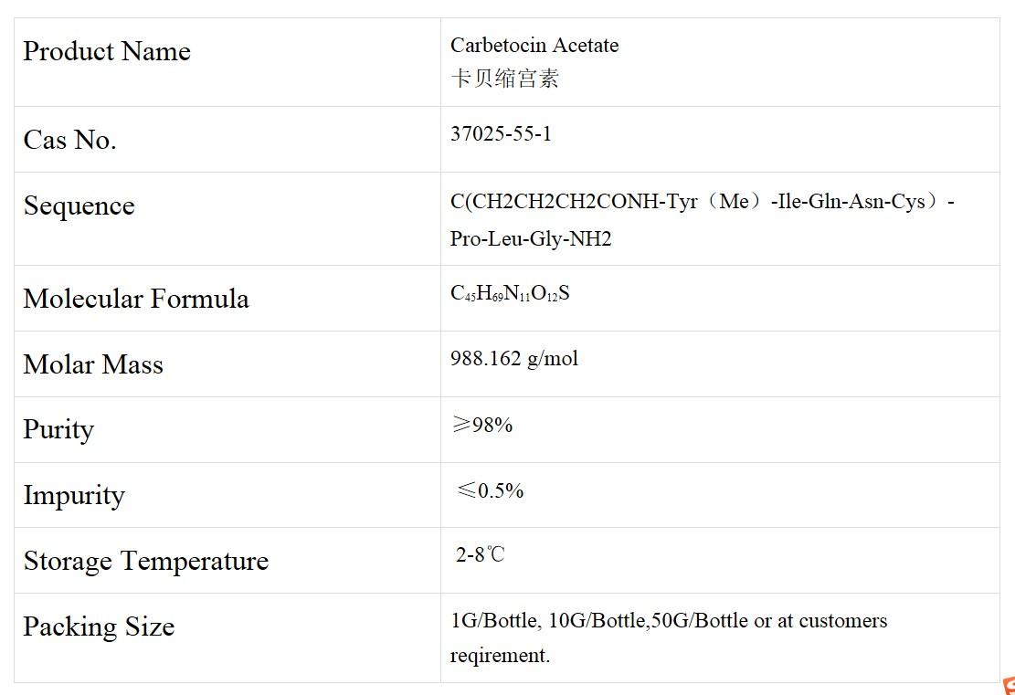Click the Product Name label cell
The width and height of the screenshot is (1015, 695).
[x=107, y=51]
